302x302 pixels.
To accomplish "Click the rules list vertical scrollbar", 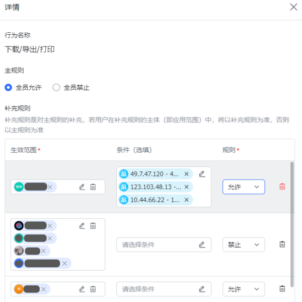I will click(x=292, y=224).
